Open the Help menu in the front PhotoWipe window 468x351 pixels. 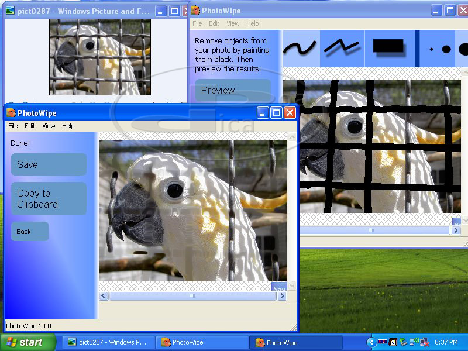[68, 126]
